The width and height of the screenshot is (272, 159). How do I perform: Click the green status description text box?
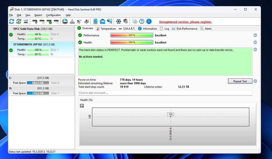[165, 61]
